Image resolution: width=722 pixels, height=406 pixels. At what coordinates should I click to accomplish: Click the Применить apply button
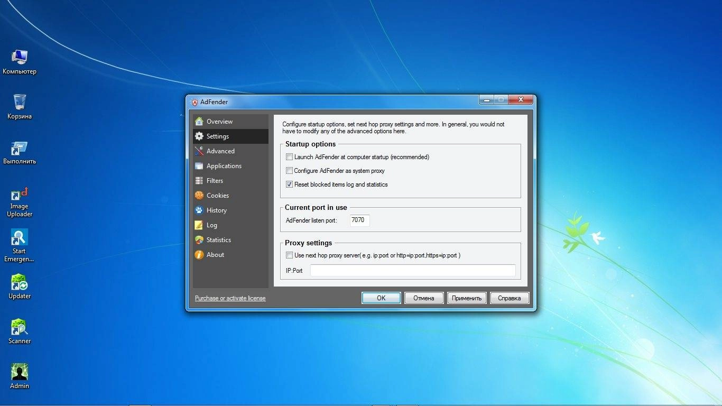(467, 298)
